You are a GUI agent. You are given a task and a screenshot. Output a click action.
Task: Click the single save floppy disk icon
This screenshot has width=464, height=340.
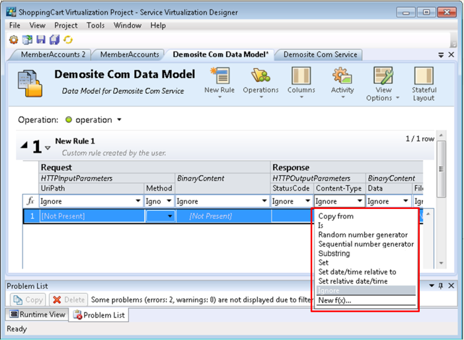coord(41,40)
